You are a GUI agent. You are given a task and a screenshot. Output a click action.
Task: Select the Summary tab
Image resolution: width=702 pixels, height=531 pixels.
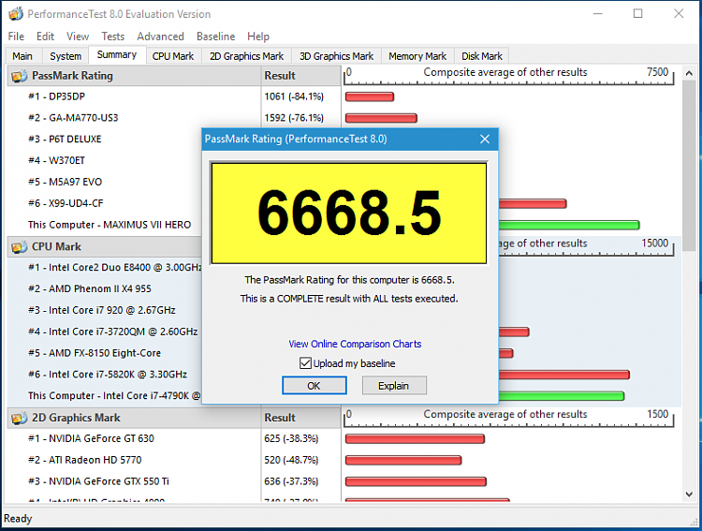117,54
